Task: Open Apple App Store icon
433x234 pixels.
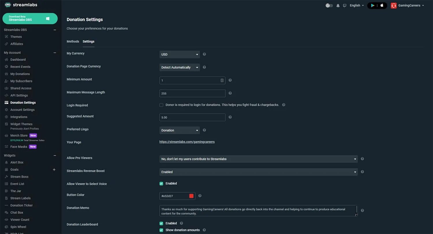Action: coord(382,5)
